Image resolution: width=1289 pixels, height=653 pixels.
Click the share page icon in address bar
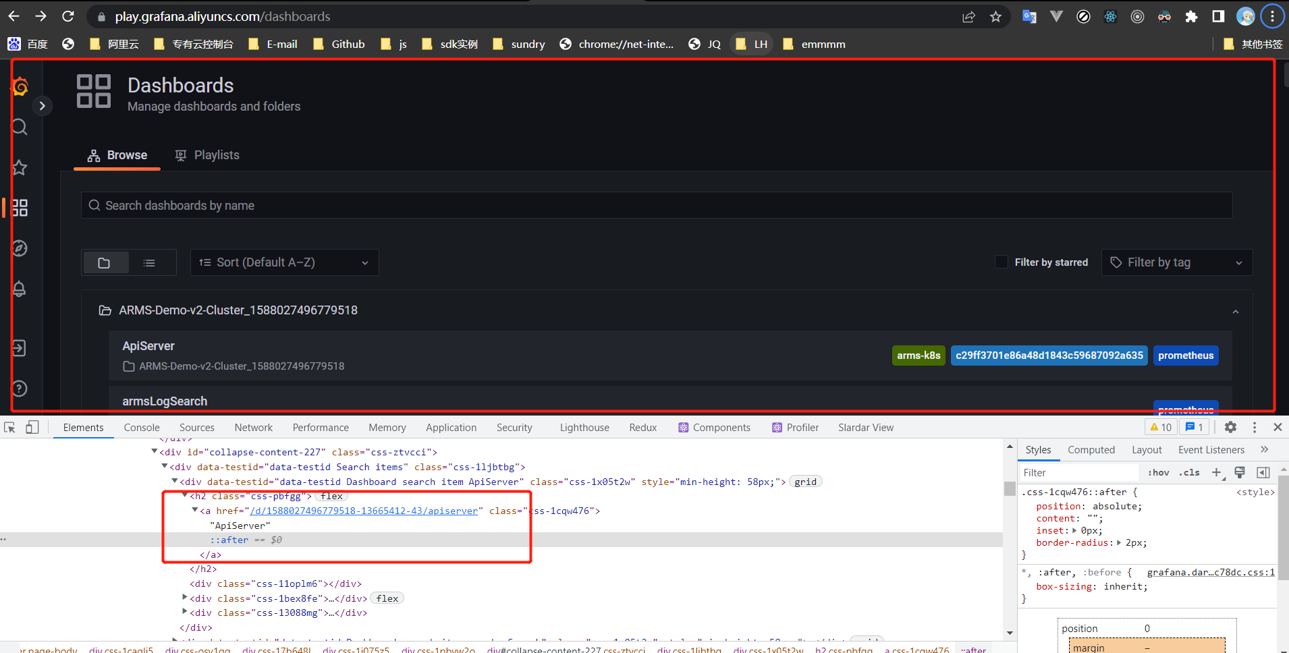coord(968,17)
